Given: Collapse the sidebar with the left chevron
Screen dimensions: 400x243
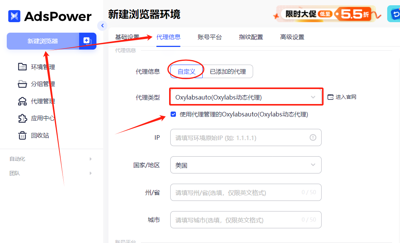Looking at the screenshot, I should [102, 26].
